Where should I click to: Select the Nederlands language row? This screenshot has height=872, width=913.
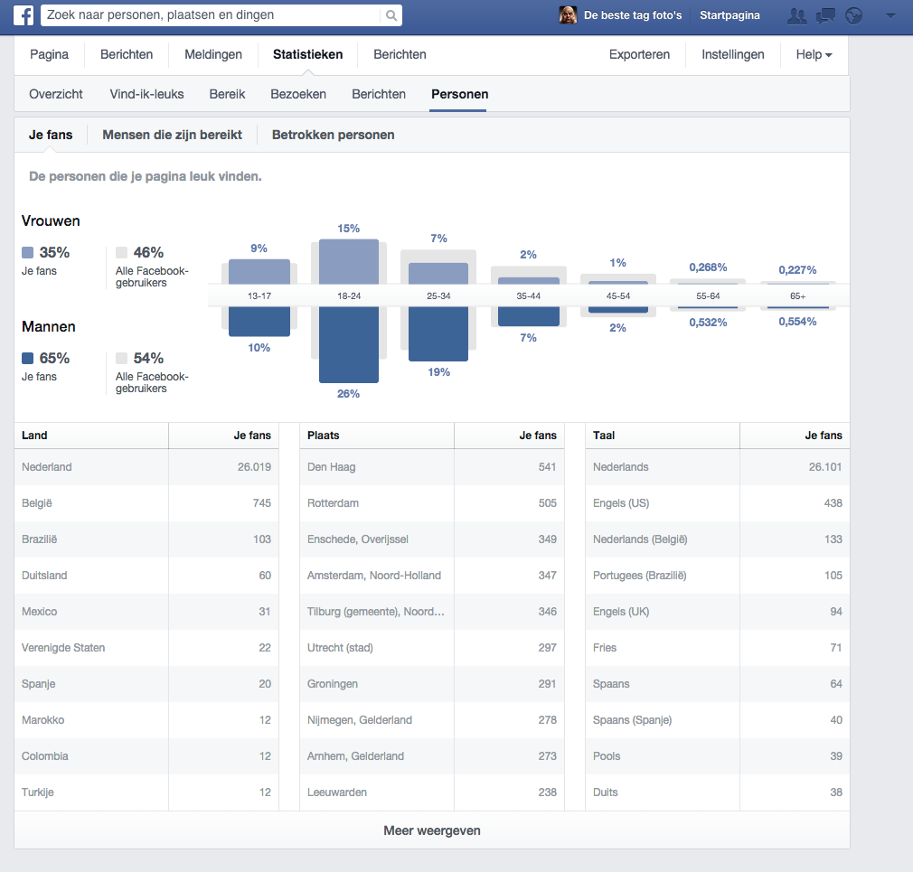(x=718, y=467)
